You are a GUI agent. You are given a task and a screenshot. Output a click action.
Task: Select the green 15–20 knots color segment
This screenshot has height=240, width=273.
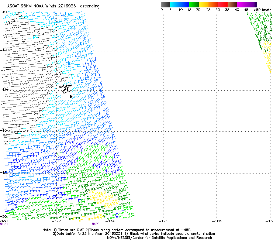[194, 5]
